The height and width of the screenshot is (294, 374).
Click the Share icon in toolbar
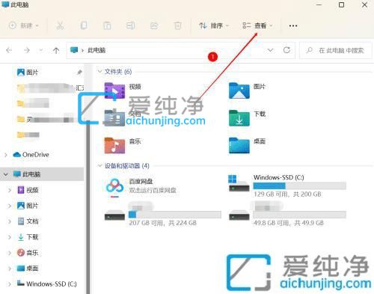154,25
